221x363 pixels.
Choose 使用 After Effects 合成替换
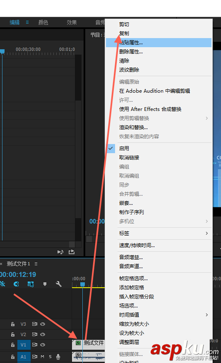159,109
